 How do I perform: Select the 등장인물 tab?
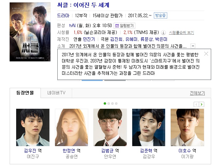(x=25, y=93)
